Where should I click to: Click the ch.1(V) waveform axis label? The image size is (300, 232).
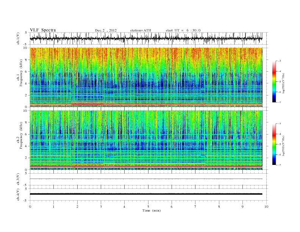tap(18, 38)
